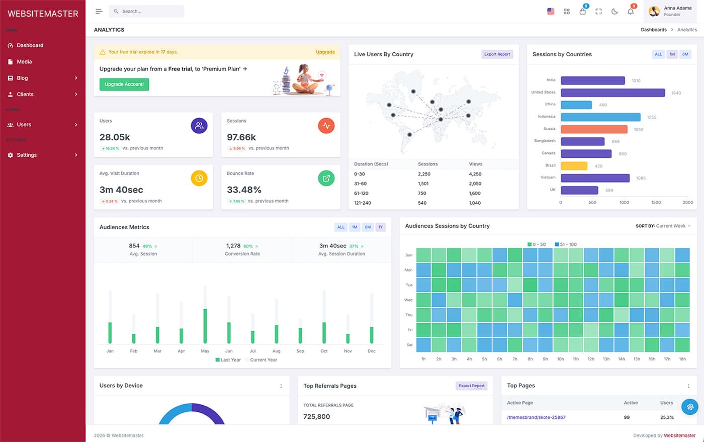This screenshot has width=704, height=442.
Task: Select Dashboard in the sidebar
Action: pos(30,45)
